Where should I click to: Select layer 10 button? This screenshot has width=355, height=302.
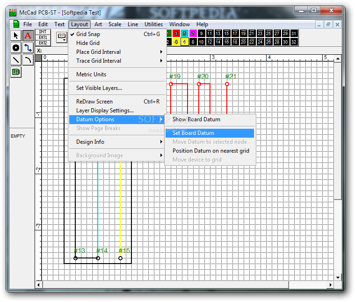pyautogui.click(x=201, y=42)
